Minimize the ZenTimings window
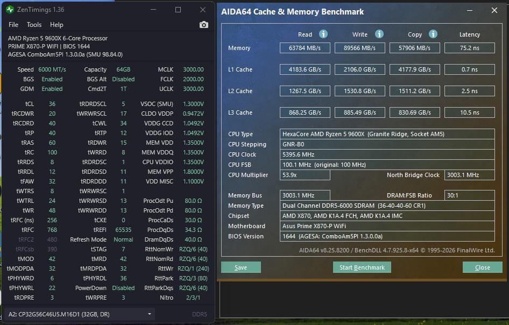Screen dimensions: 509x325 click(x=153, y=10)
